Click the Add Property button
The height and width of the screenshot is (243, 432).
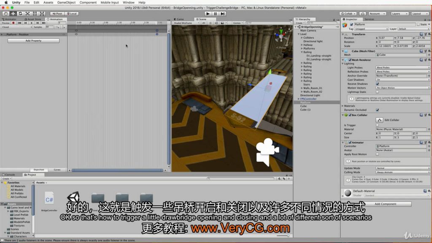pos(33,40)
